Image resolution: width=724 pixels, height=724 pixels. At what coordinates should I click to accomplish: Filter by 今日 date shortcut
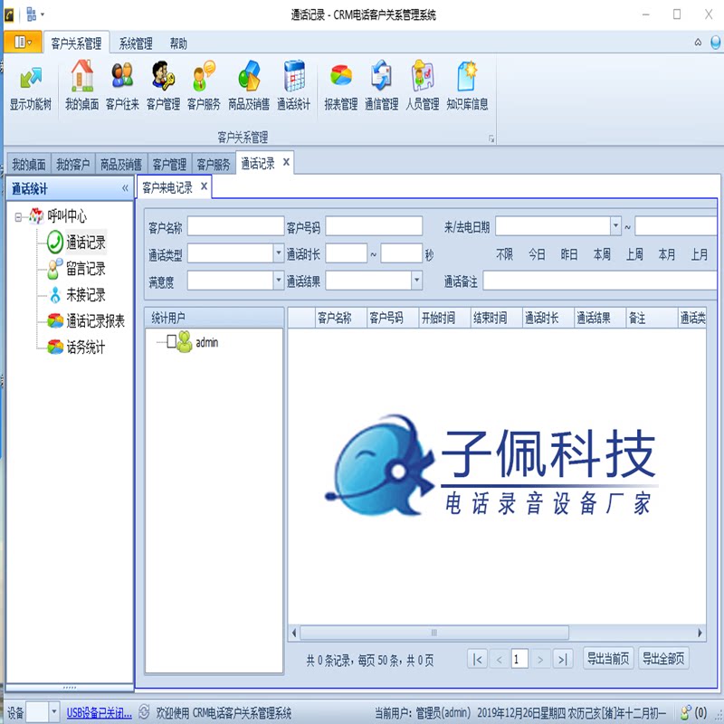click(537, 254)
